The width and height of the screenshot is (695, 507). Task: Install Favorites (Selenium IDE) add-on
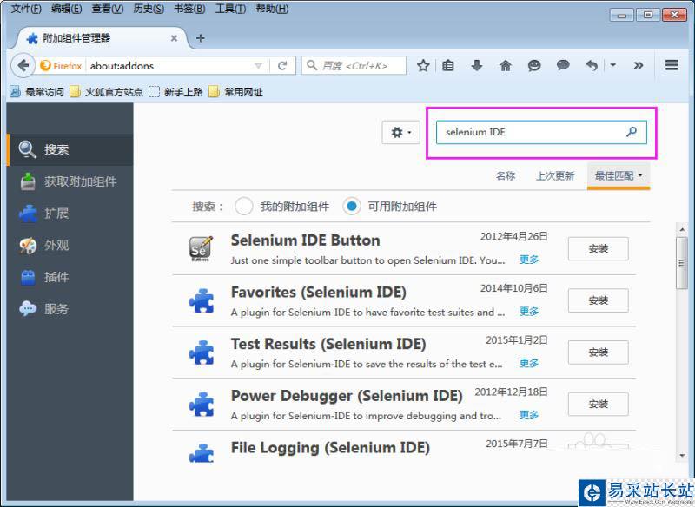[598, 300]
